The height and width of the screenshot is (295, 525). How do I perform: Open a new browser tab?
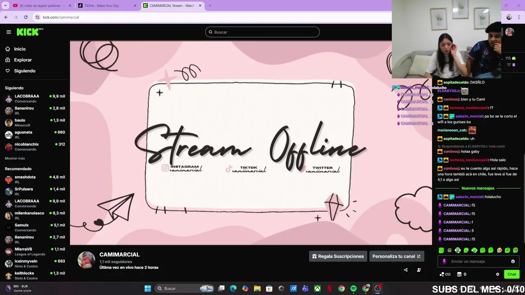tap(210, 6)
